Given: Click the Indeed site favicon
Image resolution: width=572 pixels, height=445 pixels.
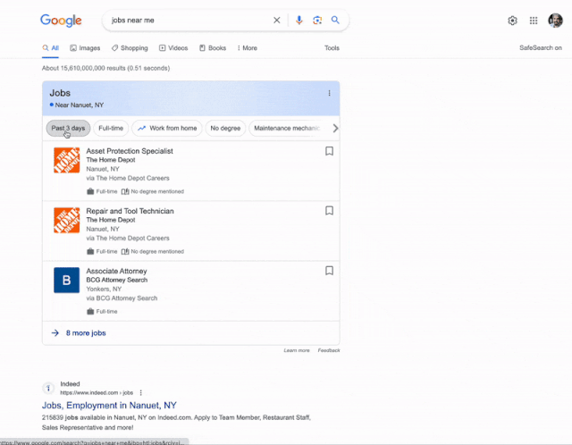Looking at the screenshot, I should [x=48, y=388].
